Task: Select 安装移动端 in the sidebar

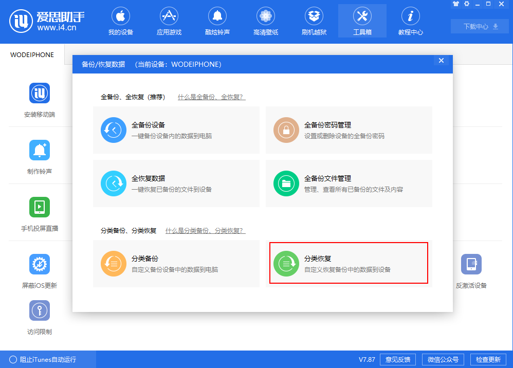Action: click(x=39, y=100)
